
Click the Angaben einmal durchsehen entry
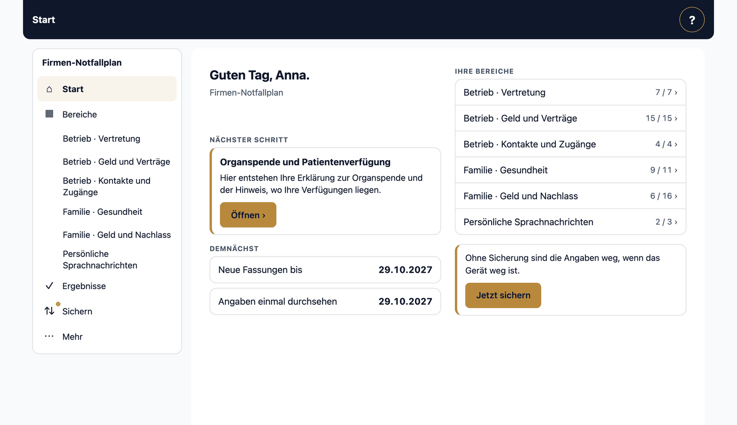[325, 301]
